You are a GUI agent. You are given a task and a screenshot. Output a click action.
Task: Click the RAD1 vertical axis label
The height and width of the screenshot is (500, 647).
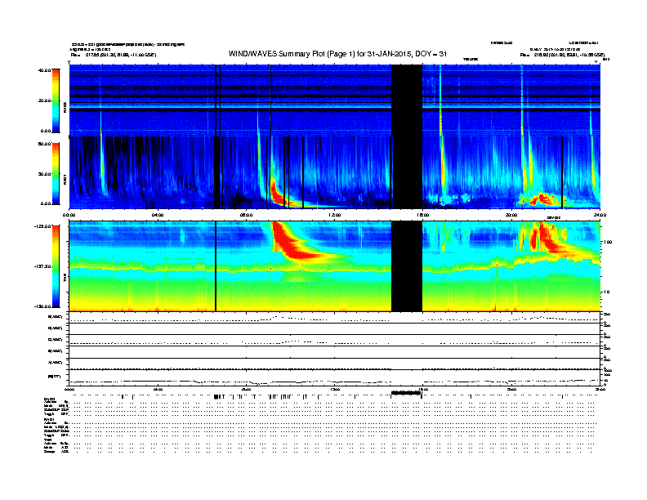[65, 180]
